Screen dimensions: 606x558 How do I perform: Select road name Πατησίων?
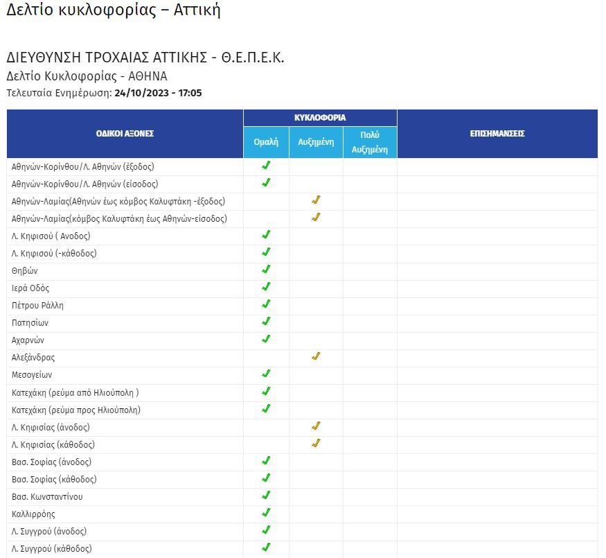[x=30, y=323]
